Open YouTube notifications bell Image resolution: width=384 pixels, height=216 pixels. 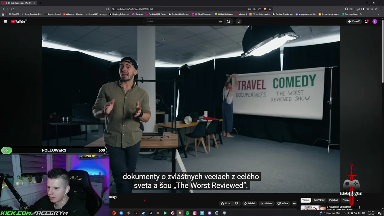click(x=366, y=21)
